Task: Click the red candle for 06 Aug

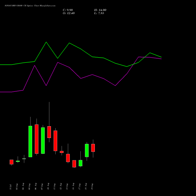Action: pyautogui.click(x=36, y=139)
